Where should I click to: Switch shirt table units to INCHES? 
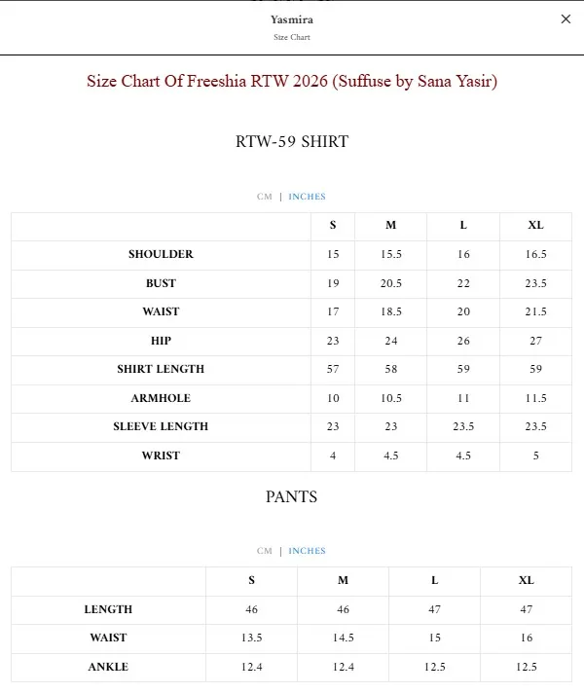coord(307,197)
